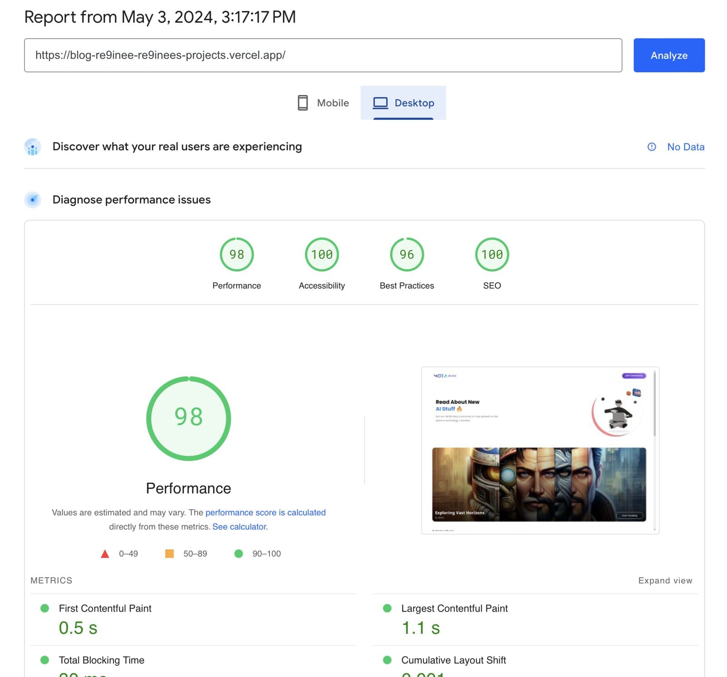Screen dimensions: 727x677
Task: Click the diagnose performance issues icon
Action: (32, 199)
